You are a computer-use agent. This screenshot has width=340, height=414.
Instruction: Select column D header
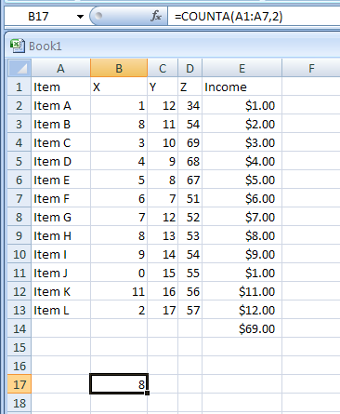pos(190,68)
